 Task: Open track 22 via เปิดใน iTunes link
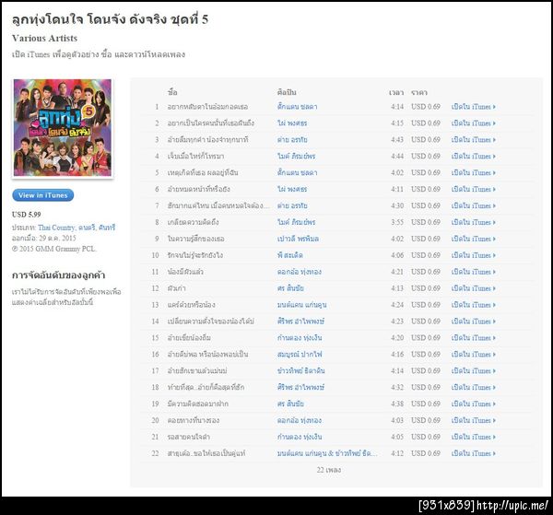point(474,453)
